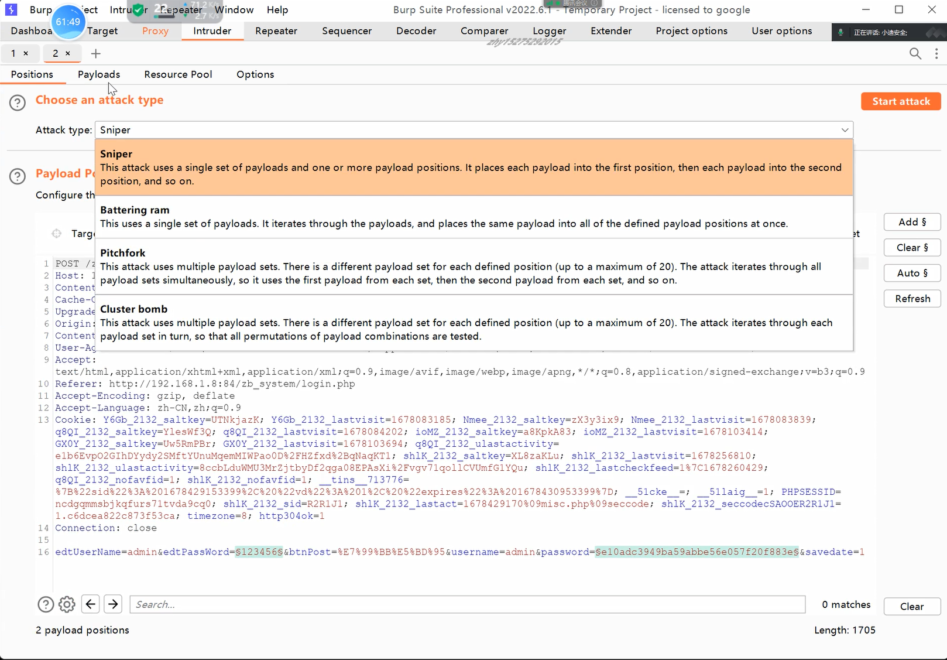
Task: Open help for attack type section
Action: tap(18, 102)
